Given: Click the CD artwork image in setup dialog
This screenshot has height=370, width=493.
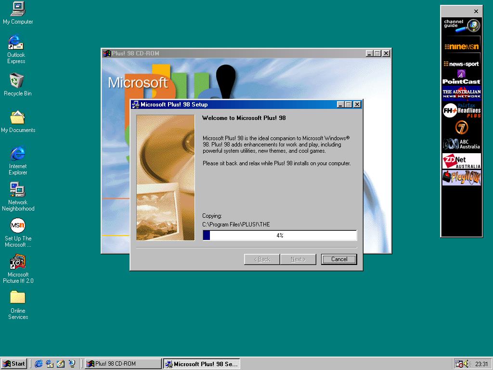Looking at the screenshot, I should pos(166,177).
